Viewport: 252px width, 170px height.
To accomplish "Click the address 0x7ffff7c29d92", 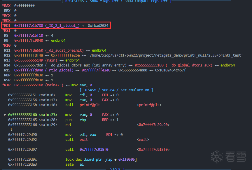I will (x=22, y=139).
